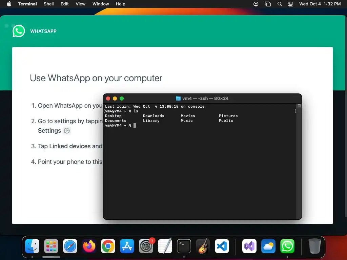Open the Terminal app menu
The height and width of the screenshot is (260, 347).
27,4
